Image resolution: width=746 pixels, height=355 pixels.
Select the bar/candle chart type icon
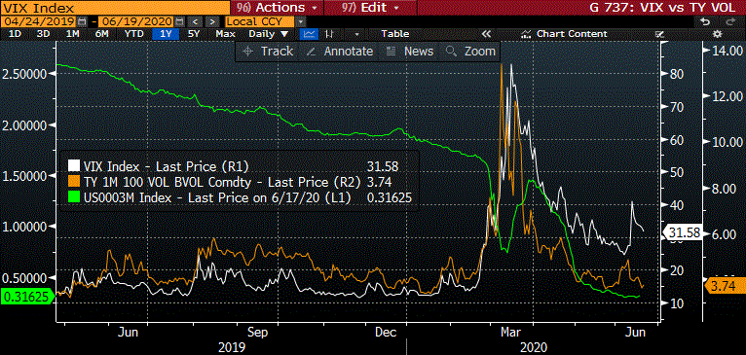tap(329, 34)
